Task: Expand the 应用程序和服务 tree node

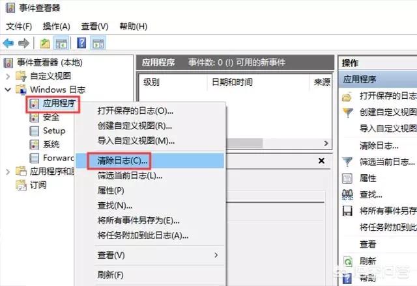Action: [x=8, y=172]
